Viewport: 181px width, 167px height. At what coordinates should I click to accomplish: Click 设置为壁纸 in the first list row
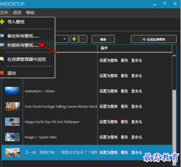109,60
